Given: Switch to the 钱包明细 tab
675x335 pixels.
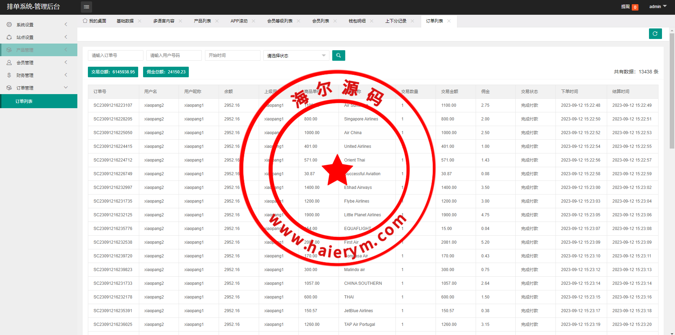Looking at the screenshot, I should (x=357, y=21).
